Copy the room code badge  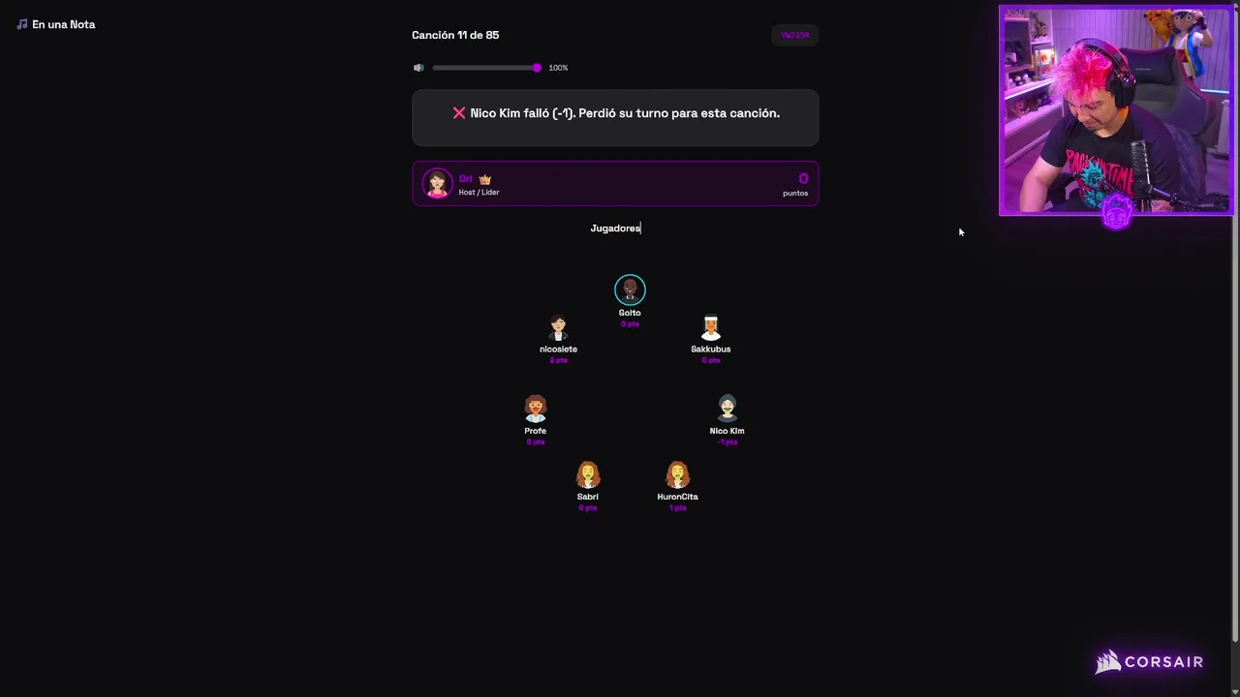click(795, 35)
